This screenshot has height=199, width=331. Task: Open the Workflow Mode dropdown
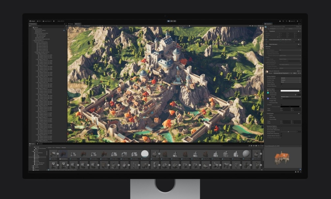click(291, 78)
